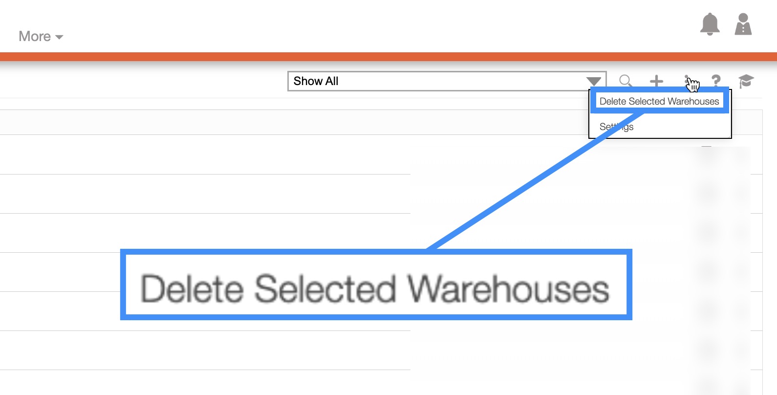The width and height of the screenshot is (777, 395).
Task: Click the enlarged Delete Selected Warehouses callout
Action: pos(375,288)
